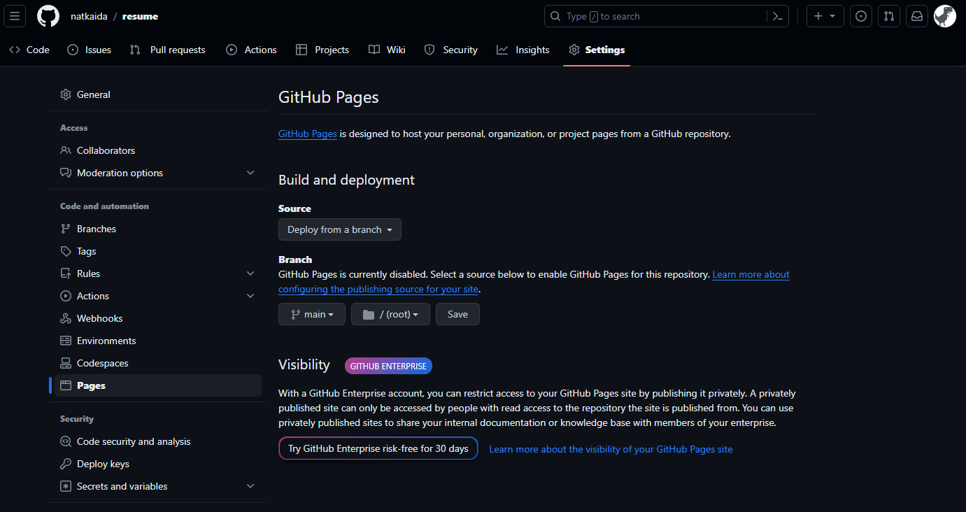
Task: Click the Codespaces sidebar icon
Action: tap(66, 363)
